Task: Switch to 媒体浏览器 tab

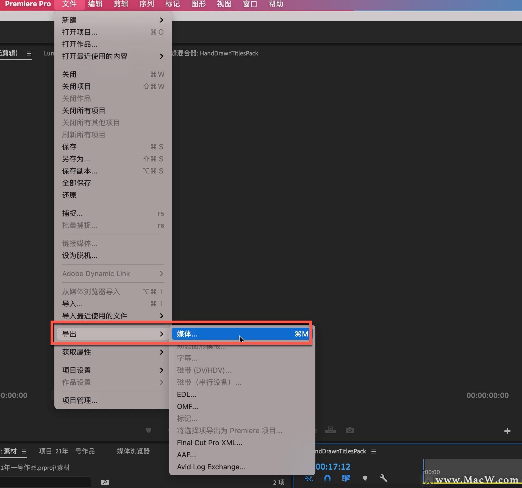Action: click(133, 451)
